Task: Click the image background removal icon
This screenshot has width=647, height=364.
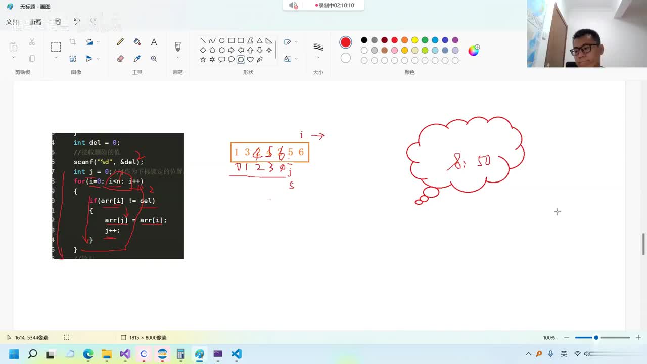Action: (73, 59)
